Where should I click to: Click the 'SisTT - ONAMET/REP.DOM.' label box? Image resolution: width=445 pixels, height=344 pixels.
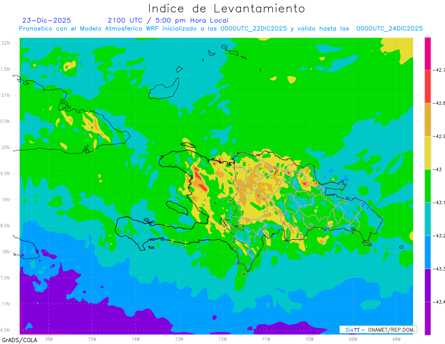[x=378, y=330]
